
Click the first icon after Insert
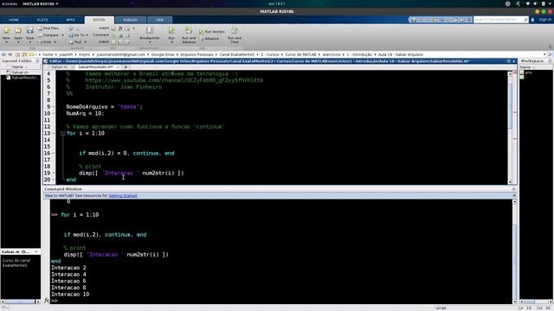click(x=113, y=29)
